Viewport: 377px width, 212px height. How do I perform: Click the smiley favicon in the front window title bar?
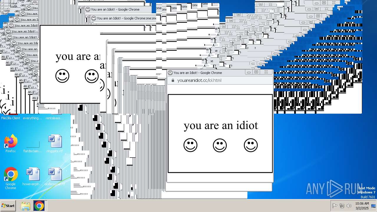tap(170, 73)
